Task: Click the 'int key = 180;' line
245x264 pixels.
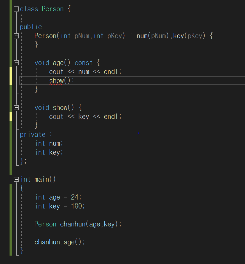Action: pos(60,206)
